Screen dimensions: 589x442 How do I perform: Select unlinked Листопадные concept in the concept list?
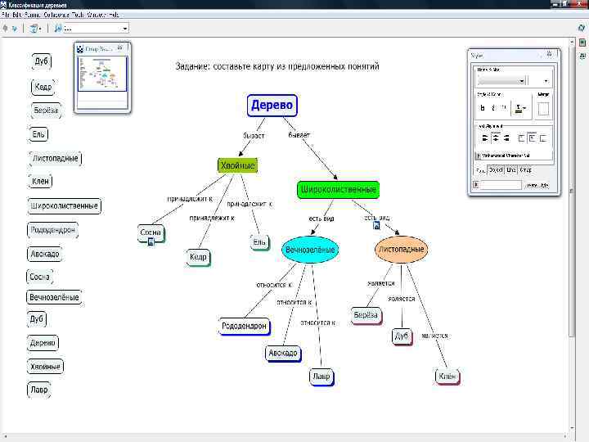click(x=56, y=158)
